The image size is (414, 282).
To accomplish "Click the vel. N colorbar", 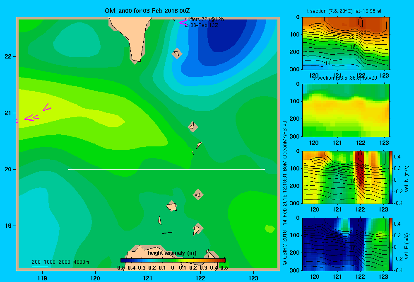I will click(x=391, y=177).
